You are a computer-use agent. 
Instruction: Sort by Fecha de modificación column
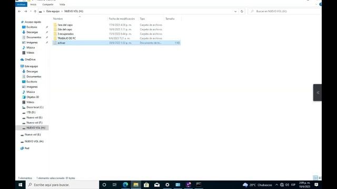(122, 19)
